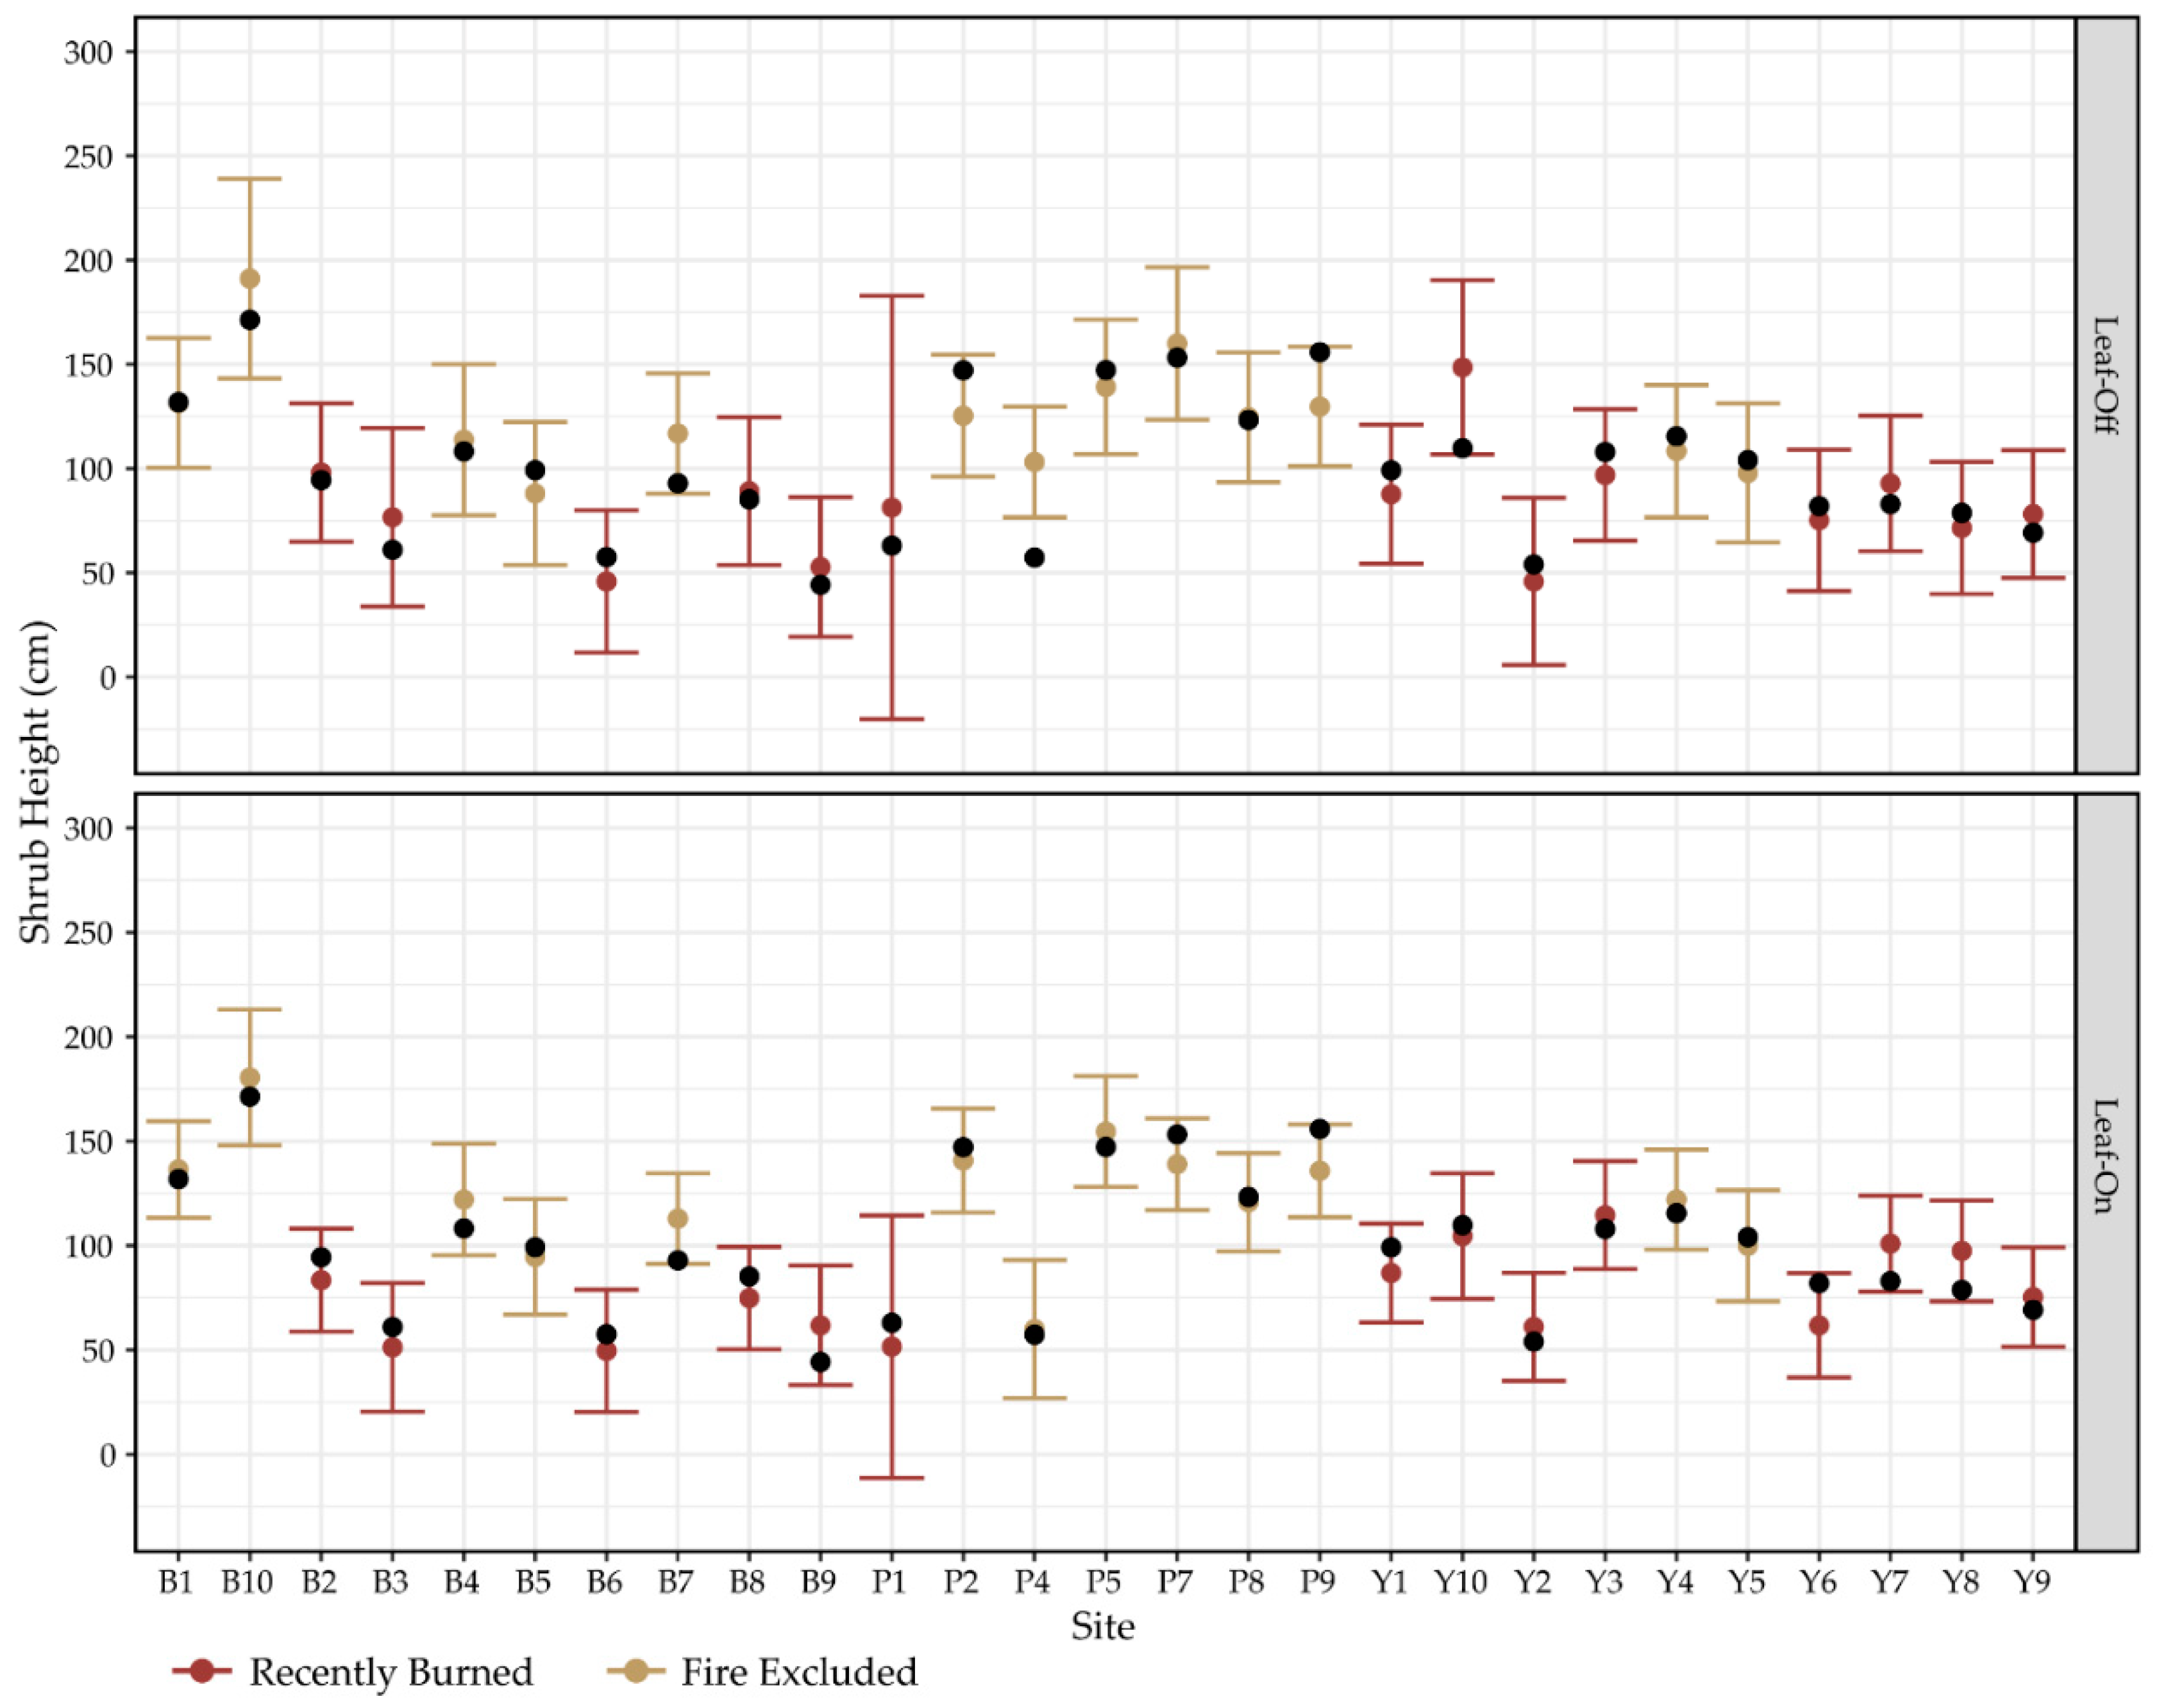Screen dimensions: 2159x1708
Task: Click the Leaf-On facet strip label
Action: 2106,1156
